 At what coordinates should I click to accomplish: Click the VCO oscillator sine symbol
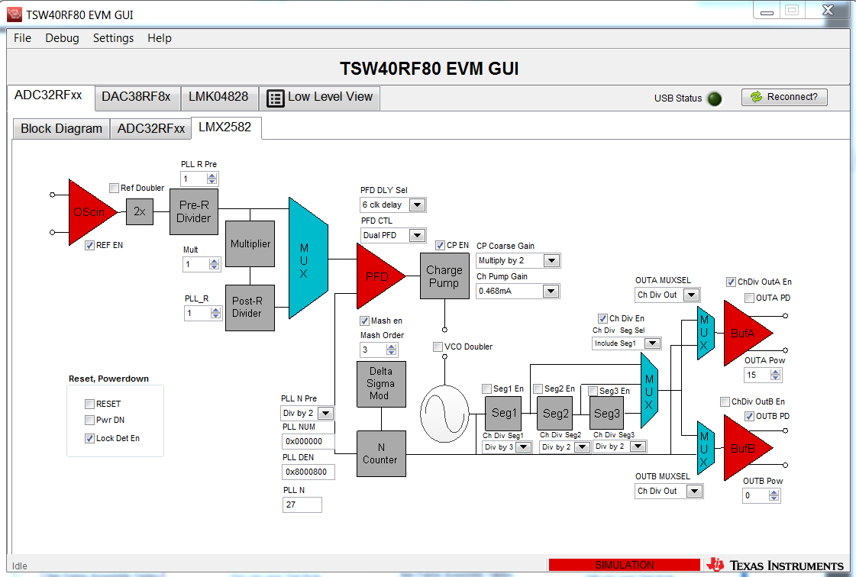(x=444, y=413)
